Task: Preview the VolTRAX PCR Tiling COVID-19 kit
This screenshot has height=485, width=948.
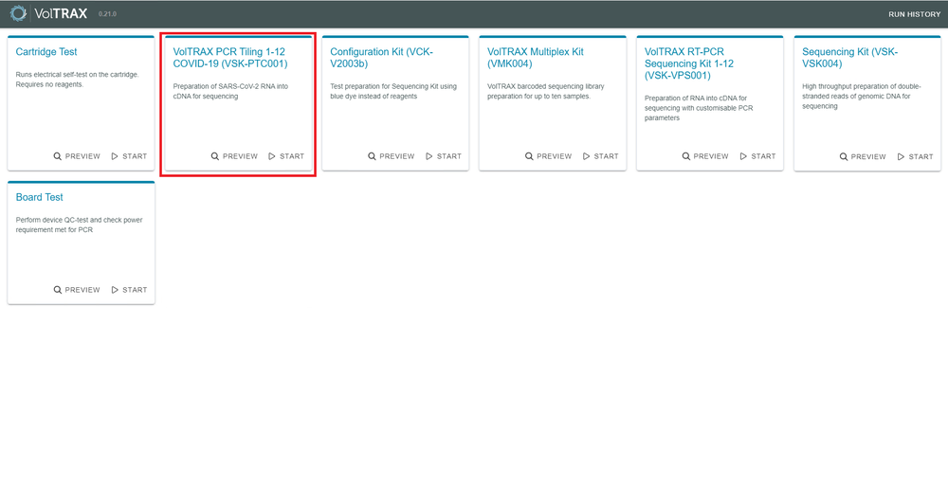Action: (x=234, y=156)
